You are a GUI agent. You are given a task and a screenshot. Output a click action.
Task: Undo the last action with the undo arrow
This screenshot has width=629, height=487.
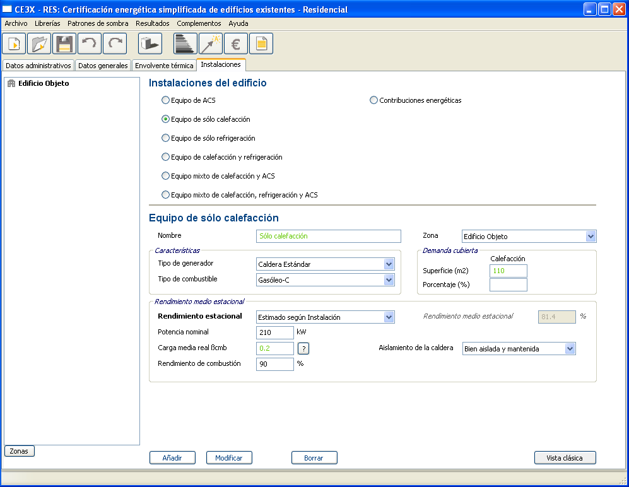pos(90,44)
